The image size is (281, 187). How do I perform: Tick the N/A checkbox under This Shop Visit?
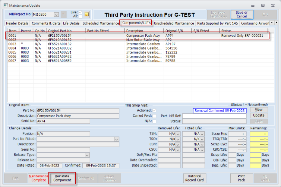pos(154,121)
